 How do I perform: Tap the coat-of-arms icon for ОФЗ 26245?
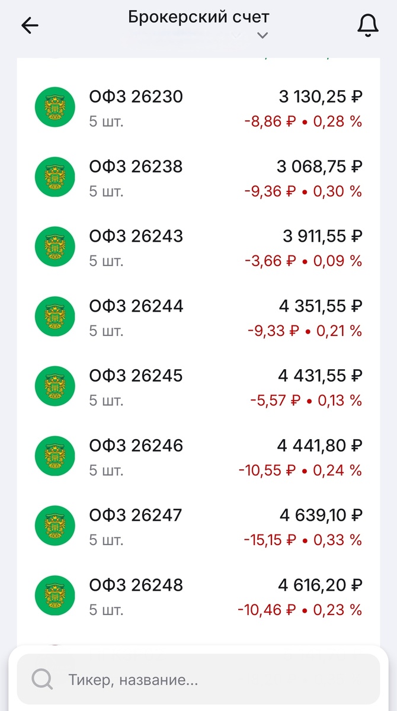click(55, 386)
